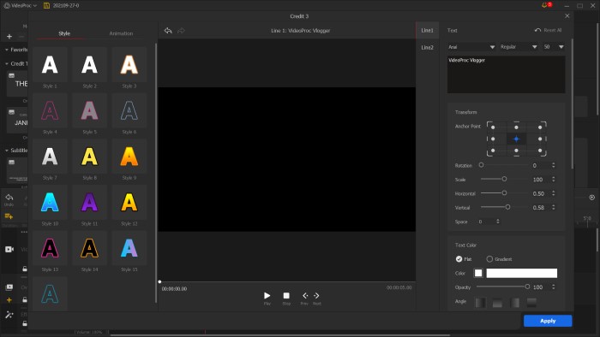Image resolution: width=600 pixels, height=337 pixels.
Task: Select Flat text color mode
Action: click(x=459, y=259)
